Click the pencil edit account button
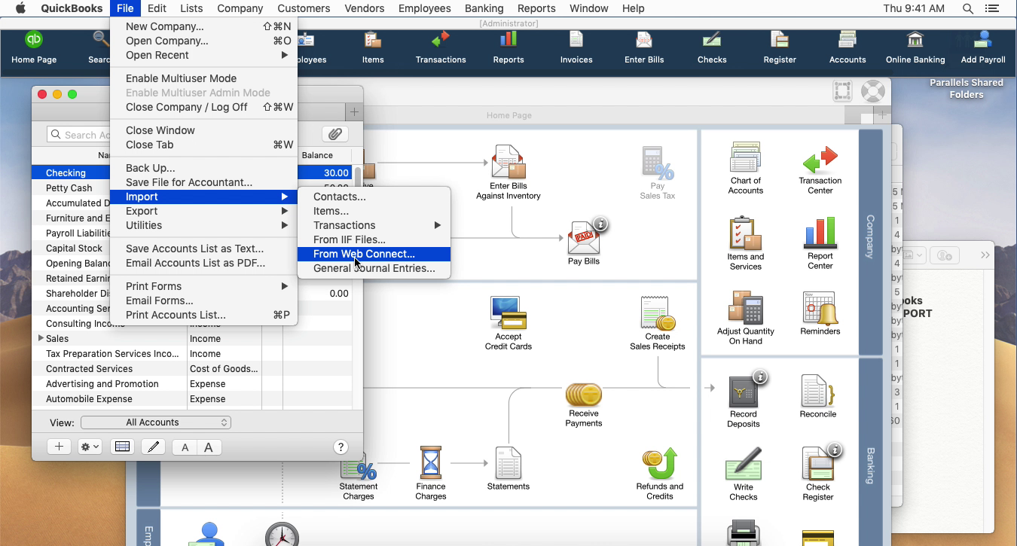This screenshot has height=546, width=1017. pos(154,447)
